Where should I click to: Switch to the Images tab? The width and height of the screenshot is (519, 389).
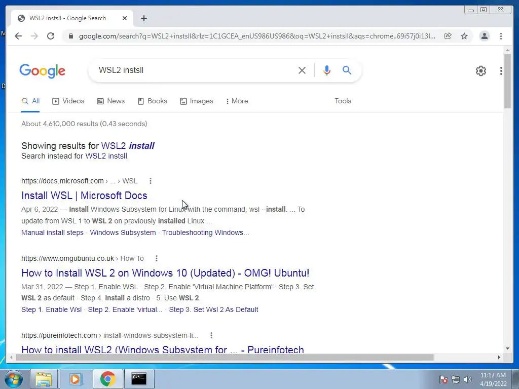coord(196,101)
